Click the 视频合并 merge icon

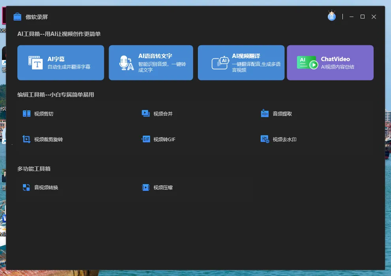pyautogui.click(x=146, y=114)
